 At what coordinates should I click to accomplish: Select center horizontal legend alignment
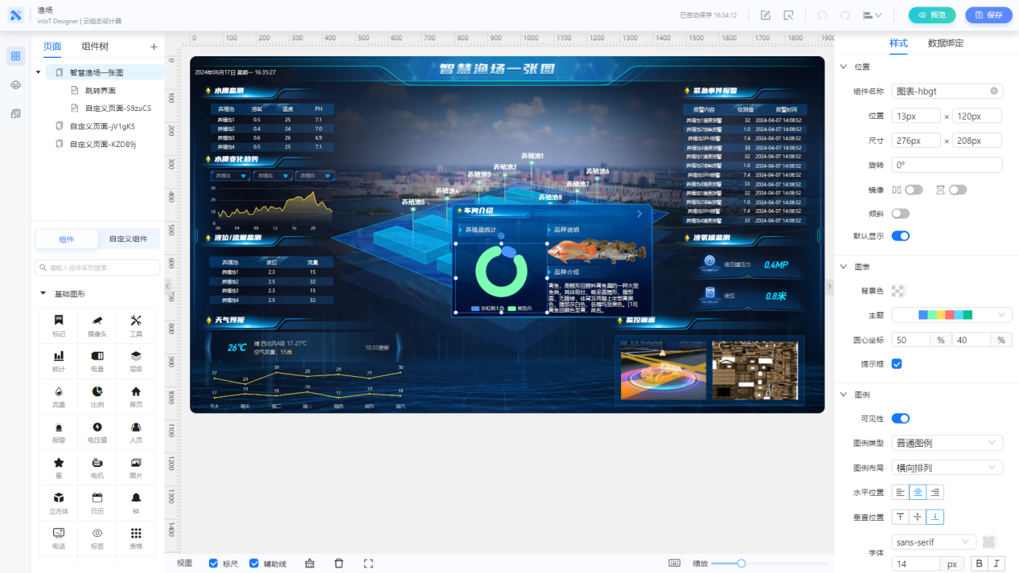pos(918,492)
